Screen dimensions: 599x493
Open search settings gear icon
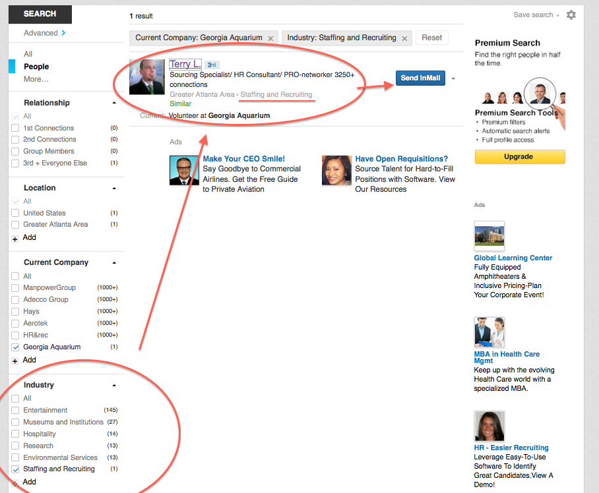pyautogui.click(x=571, y=15)
